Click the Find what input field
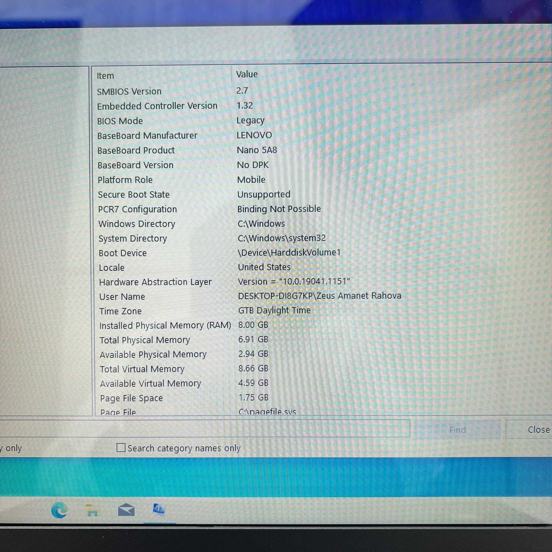Viewport: 552px width, 552px height. (205, 428)
